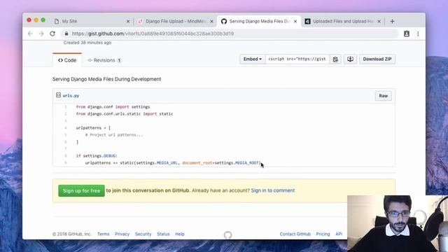Viewport: 448px width, 252px height.
Task: Expand the Embed dropdown
Action: coord(252,59)
